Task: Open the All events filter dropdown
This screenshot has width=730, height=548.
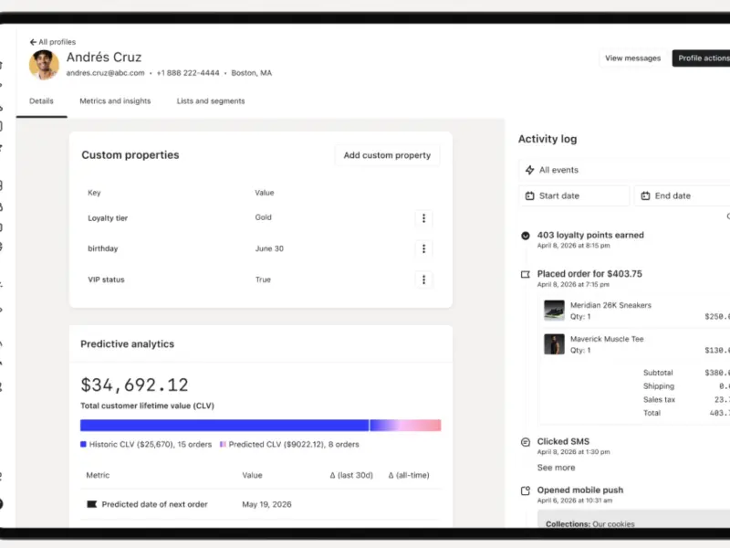Action: click(624, 170)
